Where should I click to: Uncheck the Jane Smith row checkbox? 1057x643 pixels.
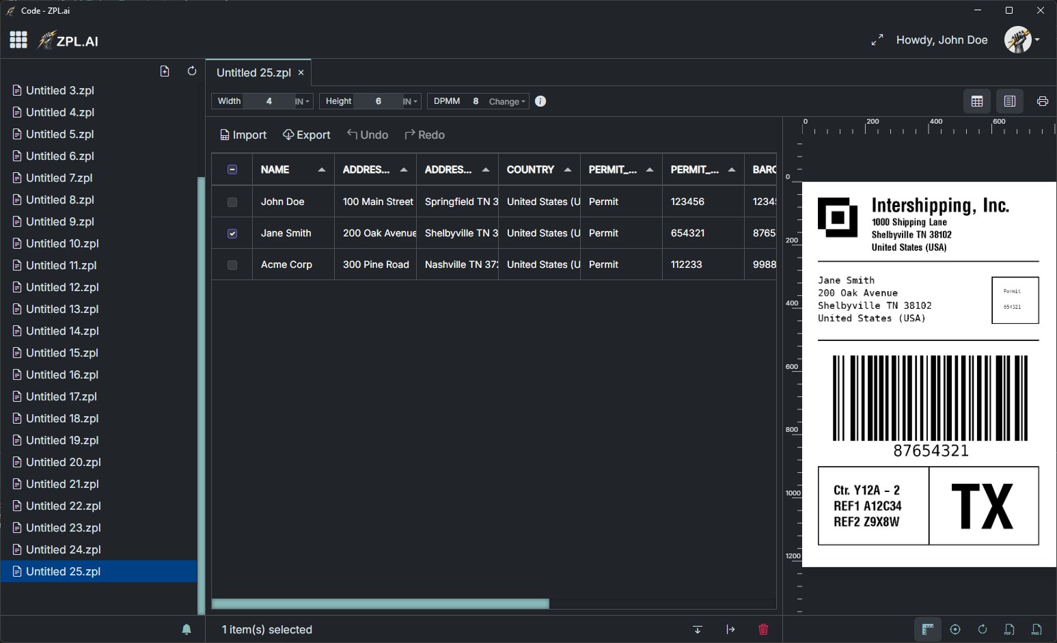coord(232,233)
